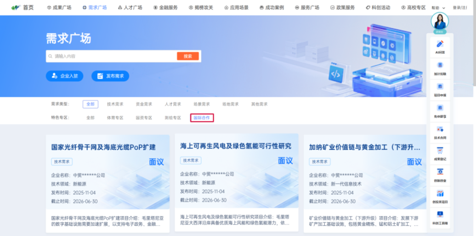Open the 项目申报 sidebar icon

[x=440, y=87]
